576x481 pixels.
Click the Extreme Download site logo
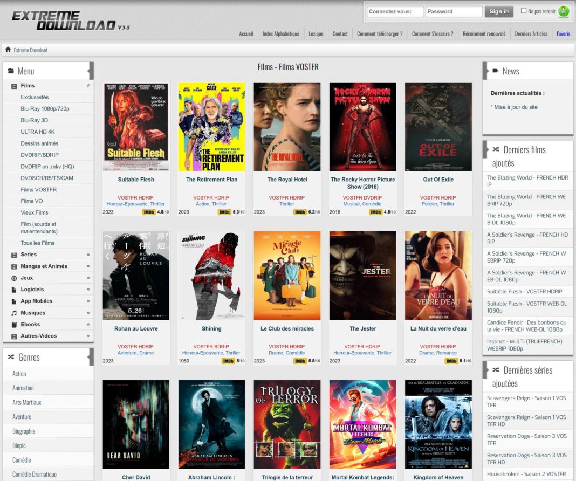71,21
